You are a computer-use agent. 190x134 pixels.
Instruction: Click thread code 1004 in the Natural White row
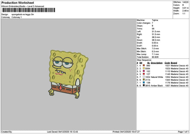[x=168, y=77]
